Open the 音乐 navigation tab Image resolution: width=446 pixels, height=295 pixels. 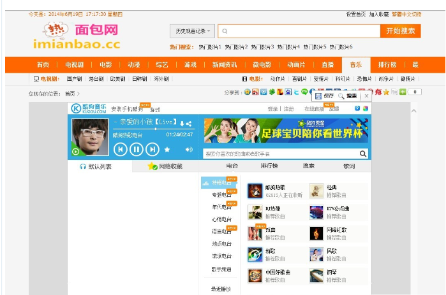tap(356, 65)
